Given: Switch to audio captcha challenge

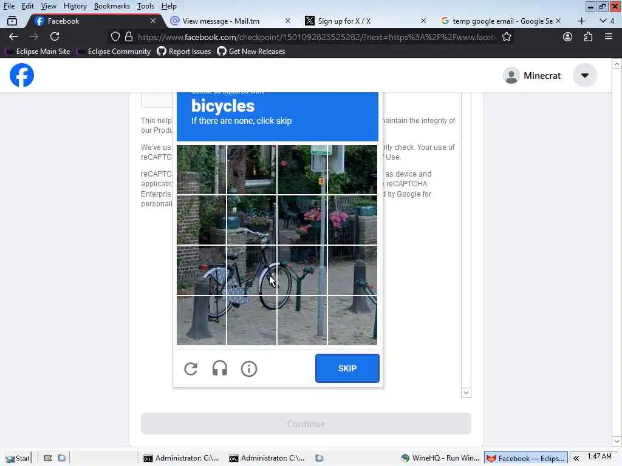Looking at the screenshot, I should pos(220,368).
